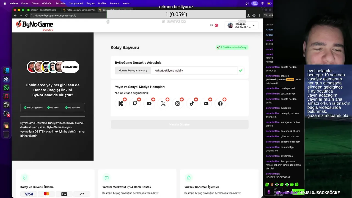Add Kick account under social media accounts
352x198 pixels.
tap(121, 103)
